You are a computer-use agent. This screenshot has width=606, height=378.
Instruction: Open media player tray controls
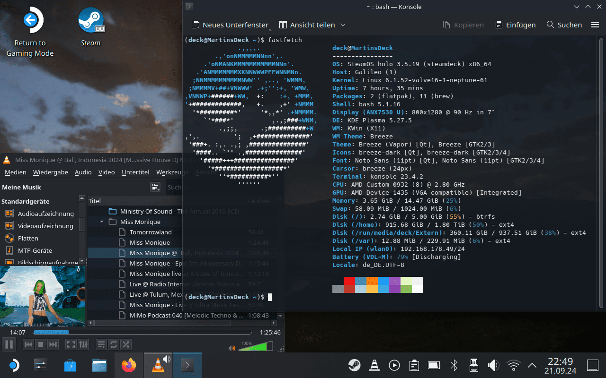click(394, 365)
